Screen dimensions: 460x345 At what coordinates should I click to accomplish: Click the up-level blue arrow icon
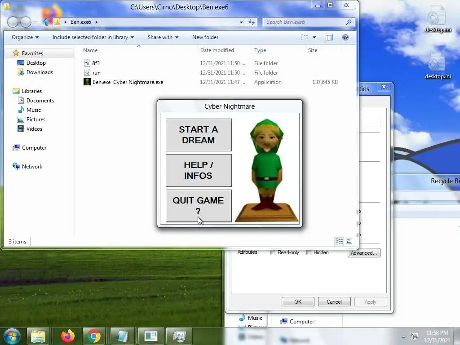[x=47, y=22]
